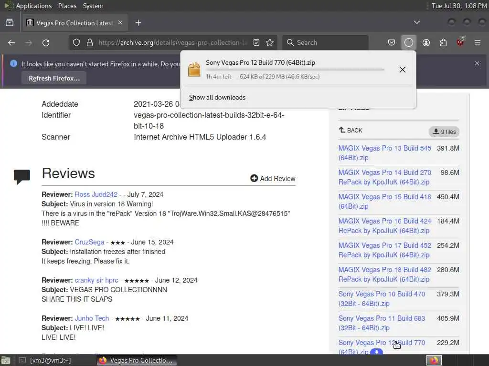Download MAGIX Vegas Pro 18 Build 482 zip
This screenshot has height=366, width=489.
[384, 274]
